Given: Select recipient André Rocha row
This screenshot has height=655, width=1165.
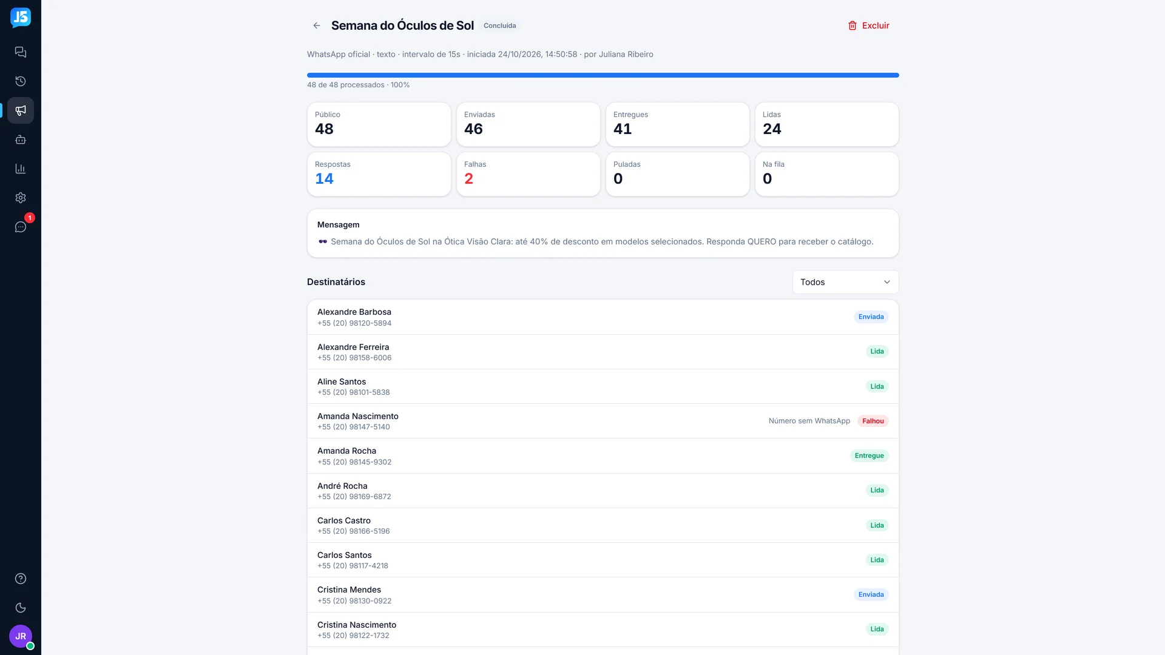Looking at the screenshot, I should click(603, 491).
